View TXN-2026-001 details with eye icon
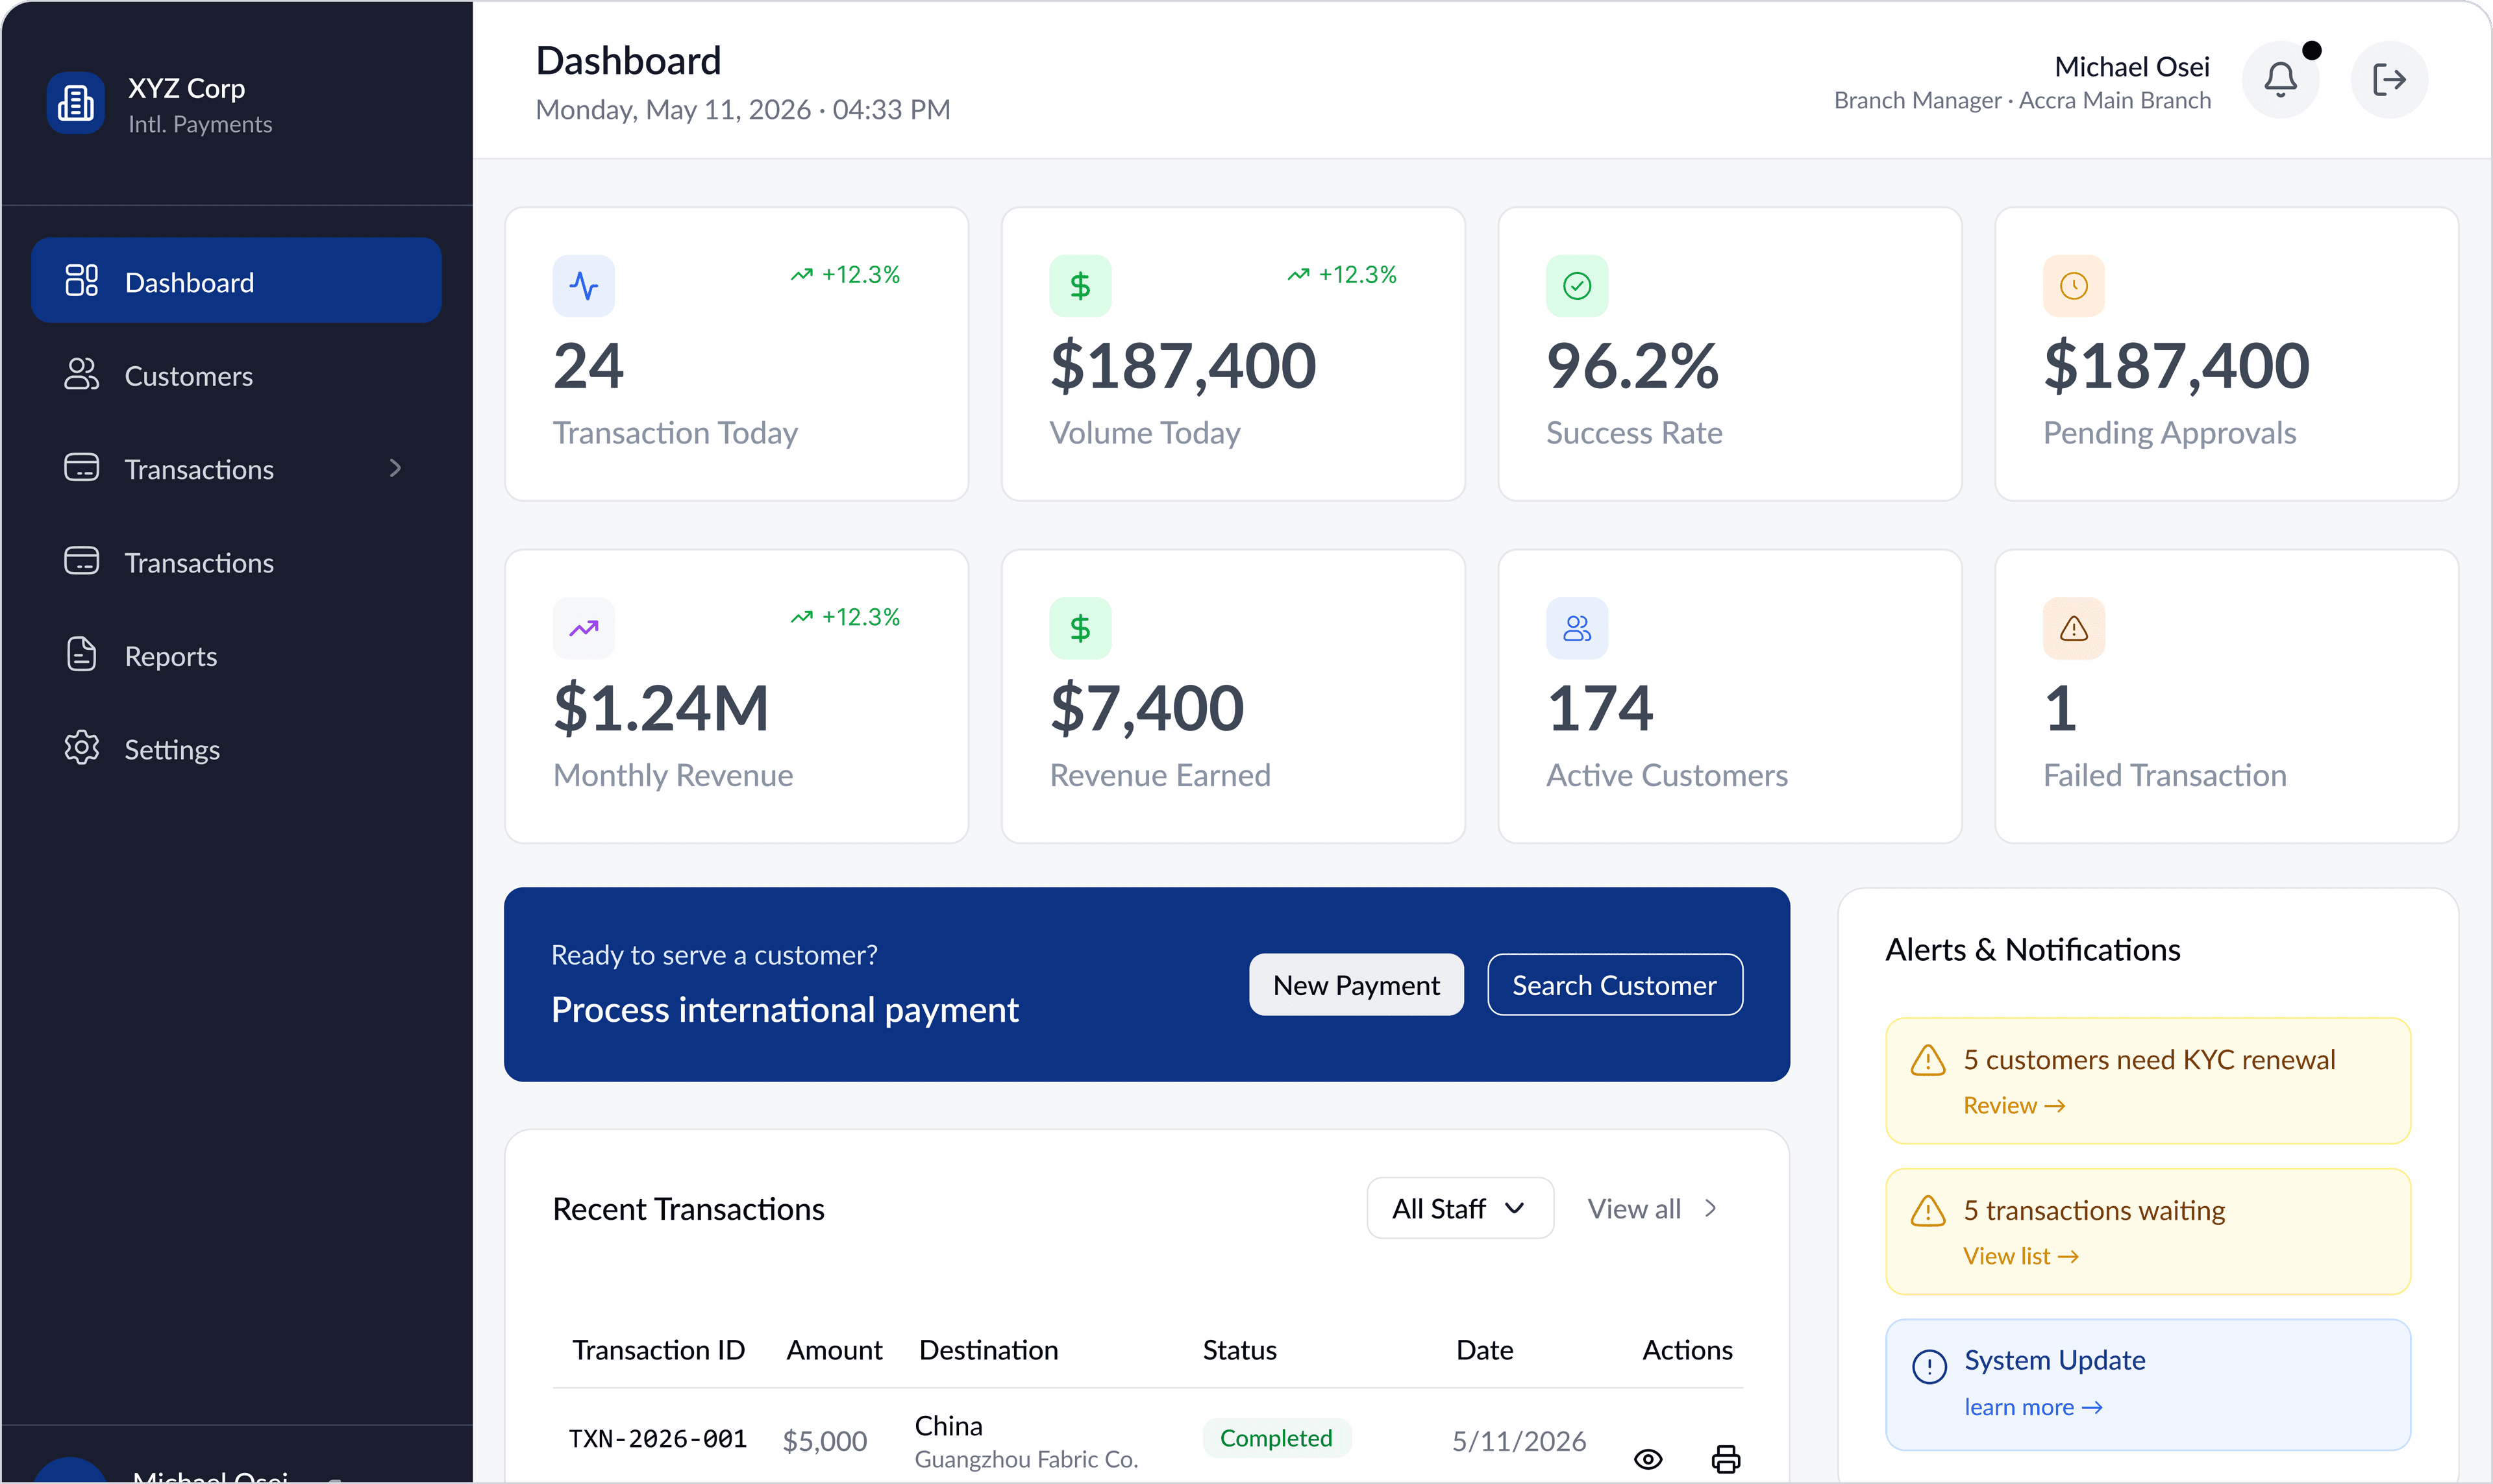This screenshot has height=1484, width=2493. (x=1648, y=1459)
